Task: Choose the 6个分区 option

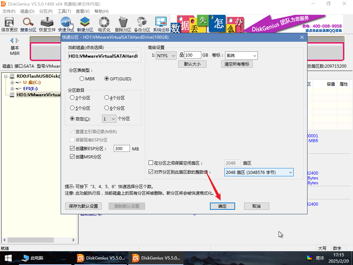Action: pos(114,108)
